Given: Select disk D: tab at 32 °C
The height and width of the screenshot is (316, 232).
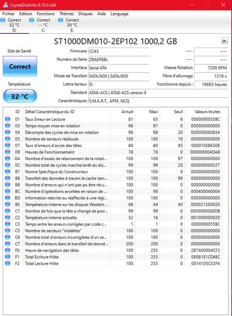Looking at the screenshot, I should click(14, 25).
